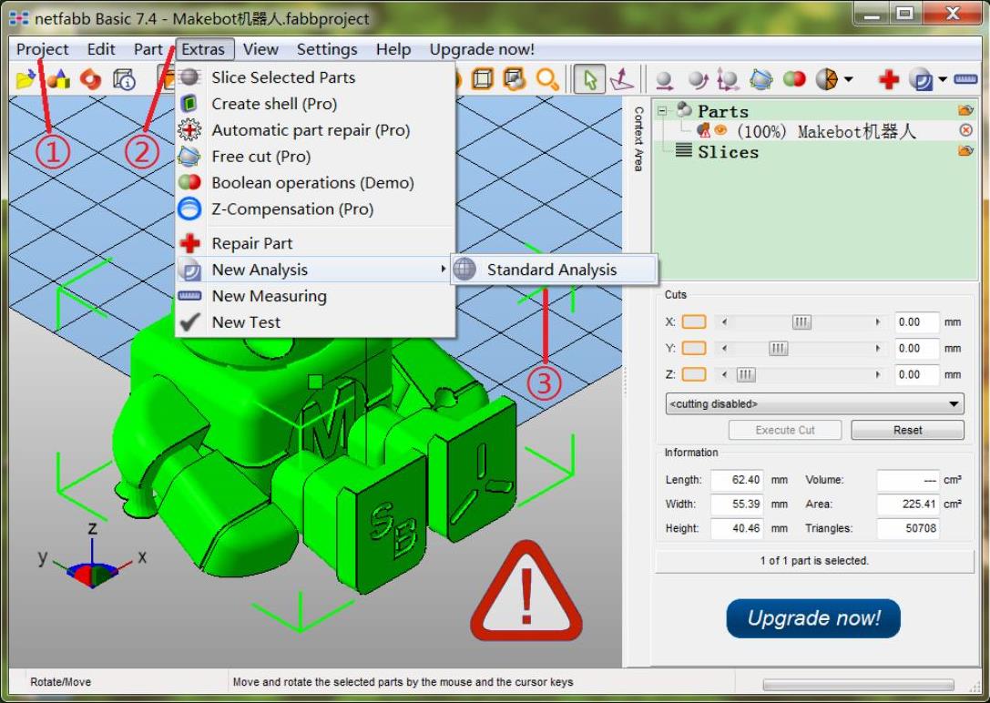Click the Execute Cut button

785,430
